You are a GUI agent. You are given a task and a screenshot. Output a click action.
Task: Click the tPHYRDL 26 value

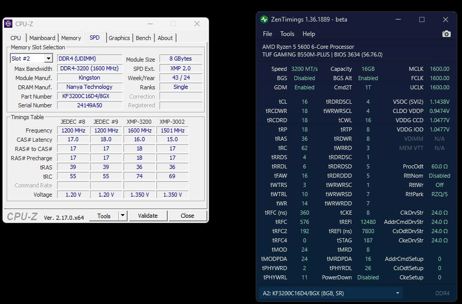point(368,268)
